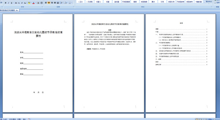Open the line spacing dropdown
This screenshot has height=120, width=220.
[x=61, y=3]
